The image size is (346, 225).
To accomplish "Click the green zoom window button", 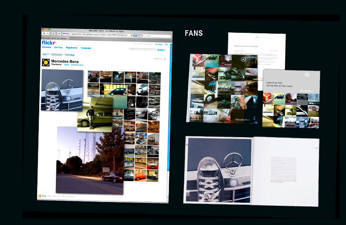I will (x=49, y=29).
